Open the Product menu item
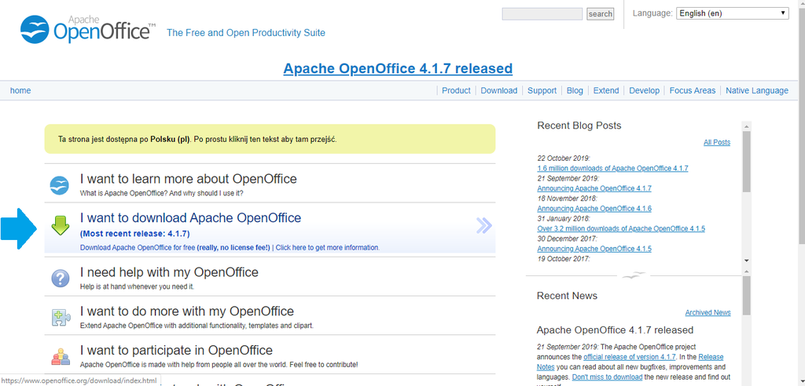Screen dimensions: 805x386 coord(456,90)
